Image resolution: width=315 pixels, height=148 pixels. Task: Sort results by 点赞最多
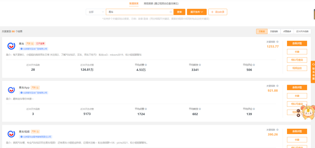287,31
